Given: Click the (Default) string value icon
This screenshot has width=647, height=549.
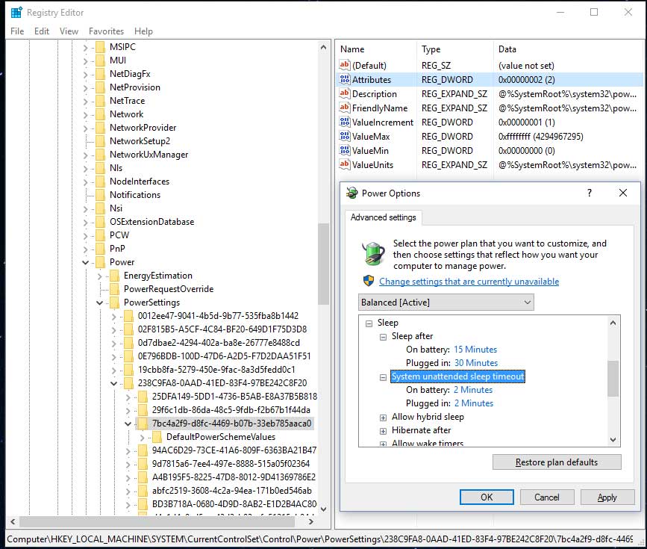Looking at the screenshot, I should pyautogui.click(x=345, y=65).
